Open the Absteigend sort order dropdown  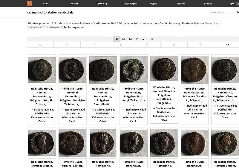pyautogui.click(x=56, y=28)
